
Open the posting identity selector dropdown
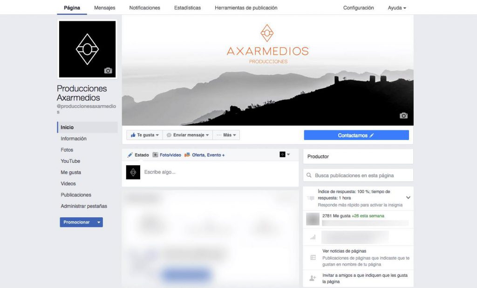click(285, 154)
